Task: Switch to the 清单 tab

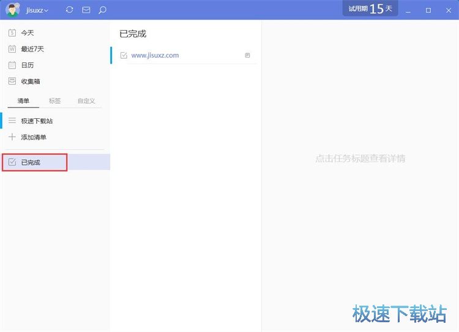Action: click(23, 101)
